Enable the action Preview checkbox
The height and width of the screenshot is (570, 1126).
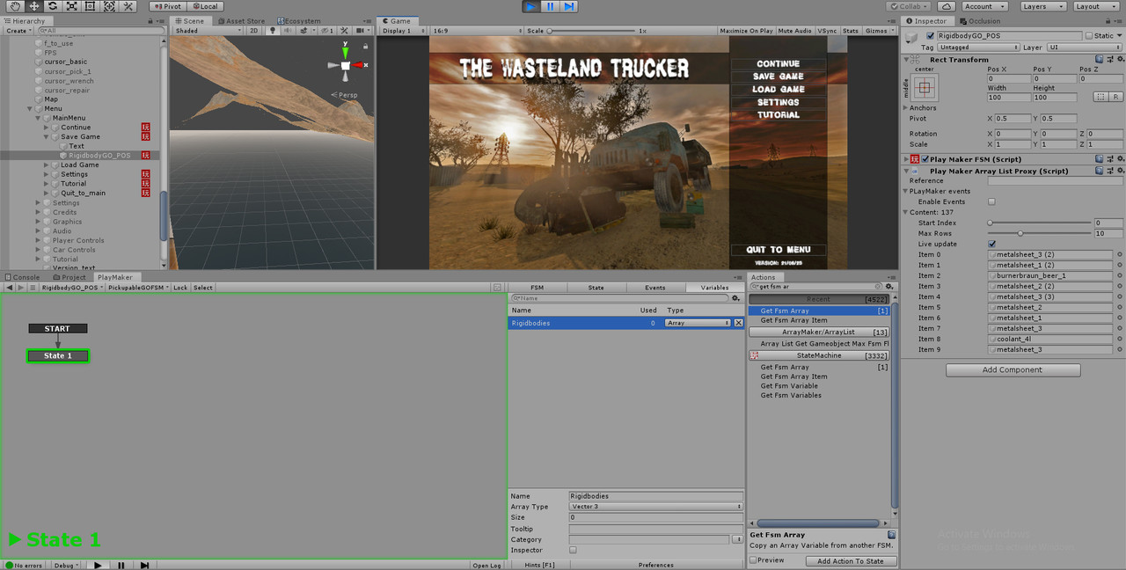pyautogui.click(x=753, y=560)
